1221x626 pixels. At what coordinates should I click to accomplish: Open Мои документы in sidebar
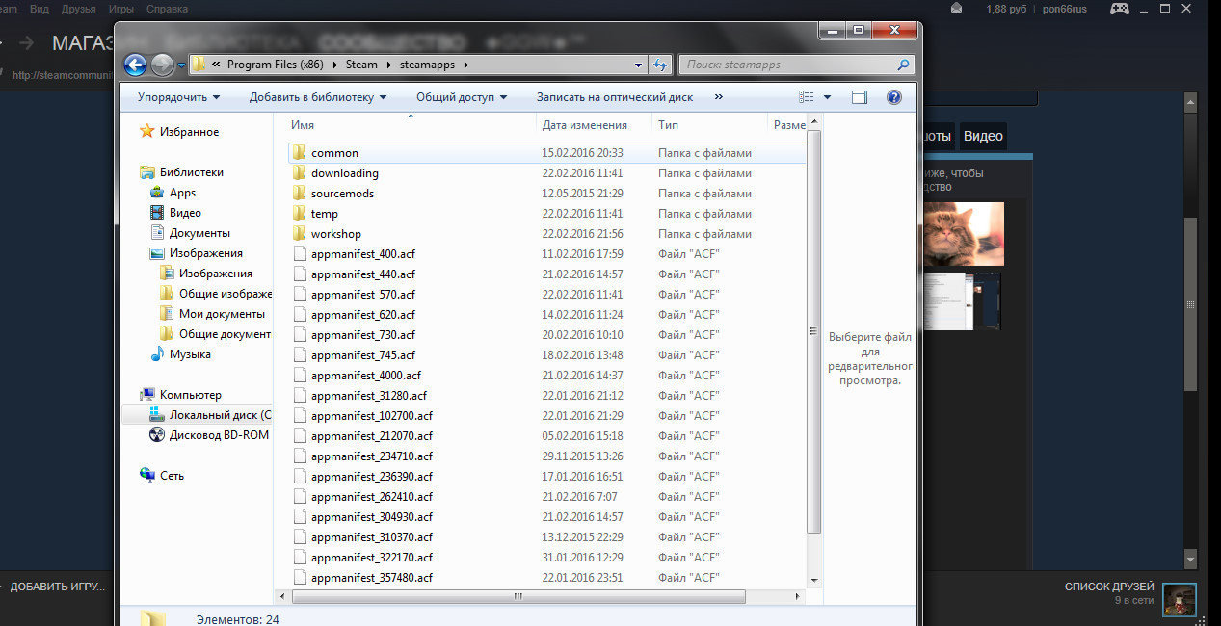pos(222,314)
